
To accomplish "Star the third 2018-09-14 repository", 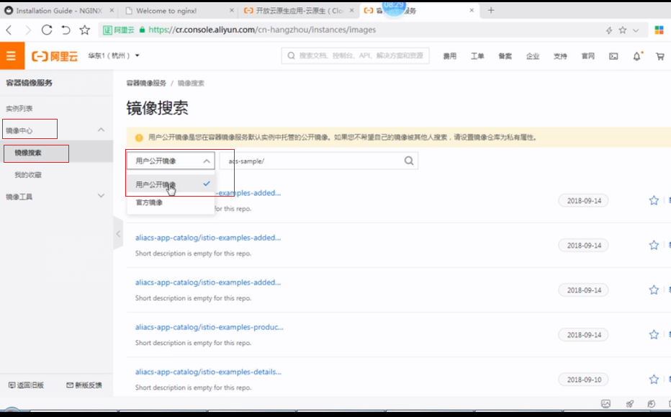I will (654, 290).
